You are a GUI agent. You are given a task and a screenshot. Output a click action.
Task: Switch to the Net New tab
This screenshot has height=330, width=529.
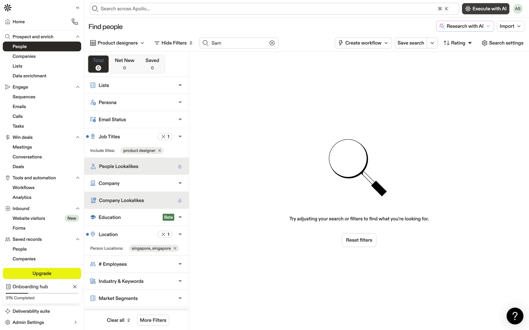(x=125, y=64)
